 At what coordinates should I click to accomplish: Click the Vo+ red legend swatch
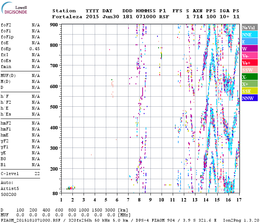tap(249, 63)
